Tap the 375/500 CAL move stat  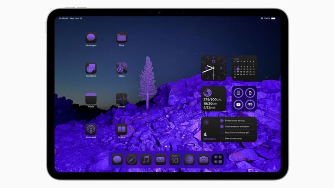click(x=212, y=100)
